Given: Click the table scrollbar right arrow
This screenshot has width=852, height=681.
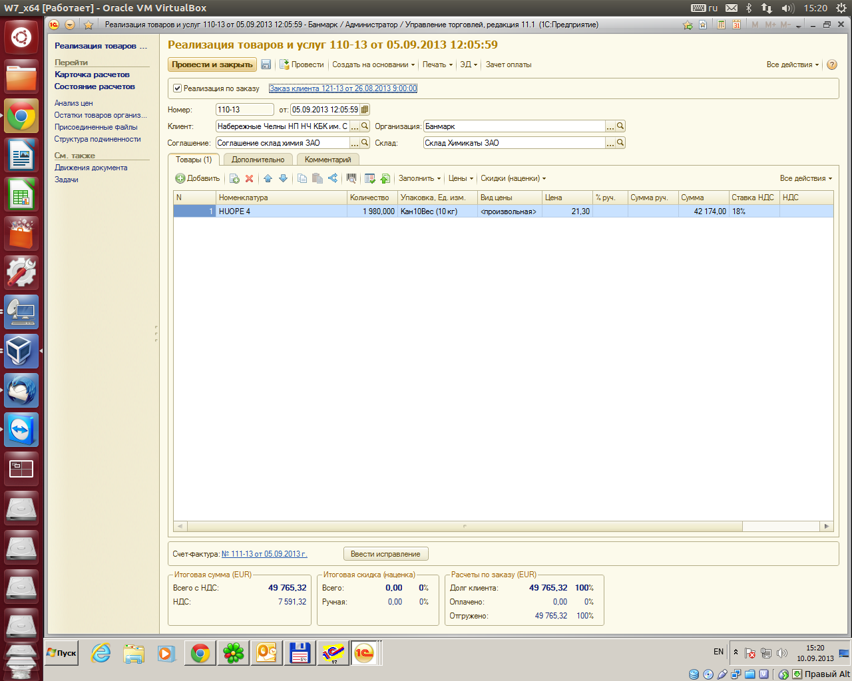Looking at the screenshot, I should pyautogui.click(x=827, y=526).
